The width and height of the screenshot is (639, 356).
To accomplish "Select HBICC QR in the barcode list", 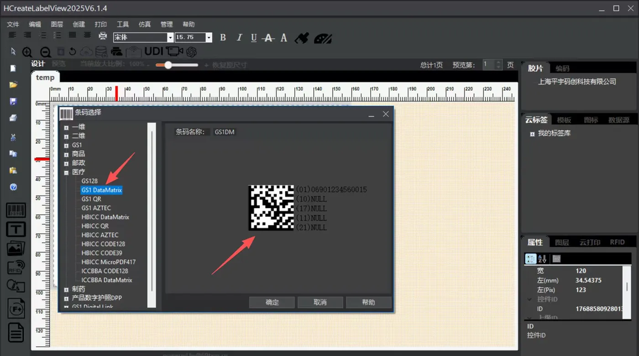I will tap(95, 226).
